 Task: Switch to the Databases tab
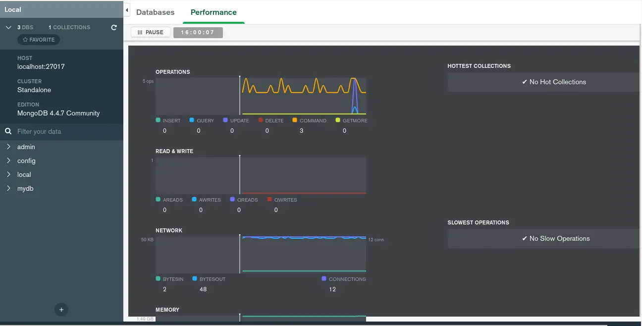point(155,12)
